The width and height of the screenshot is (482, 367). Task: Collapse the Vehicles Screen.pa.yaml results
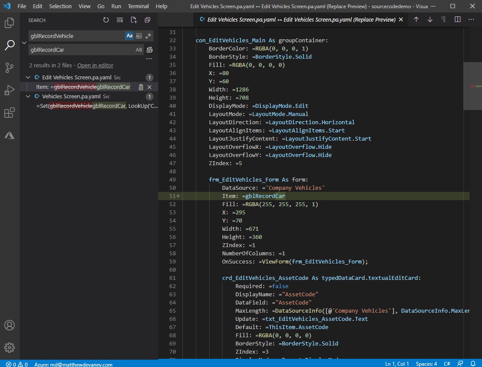tap(28, 96)
